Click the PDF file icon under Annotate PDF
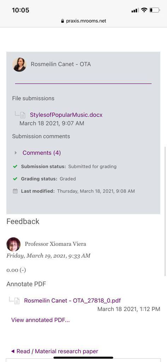The width and height of the screenshot is (167, 362). tap(17, 300)
